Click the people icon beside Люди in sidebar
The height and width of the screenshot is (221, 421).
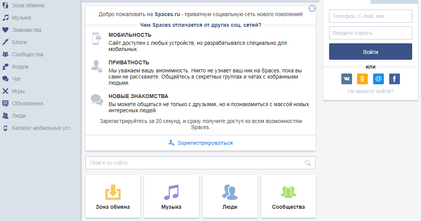5,116
